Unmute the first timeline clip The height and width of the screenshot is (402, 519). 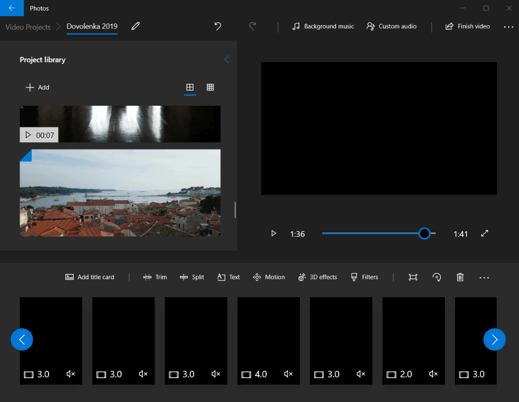click(70, 374)
